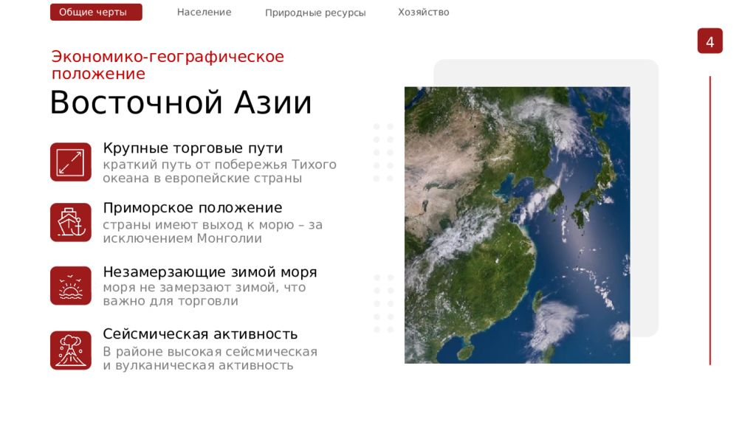Select heading Крупные торговые пути

click(193, 148)
